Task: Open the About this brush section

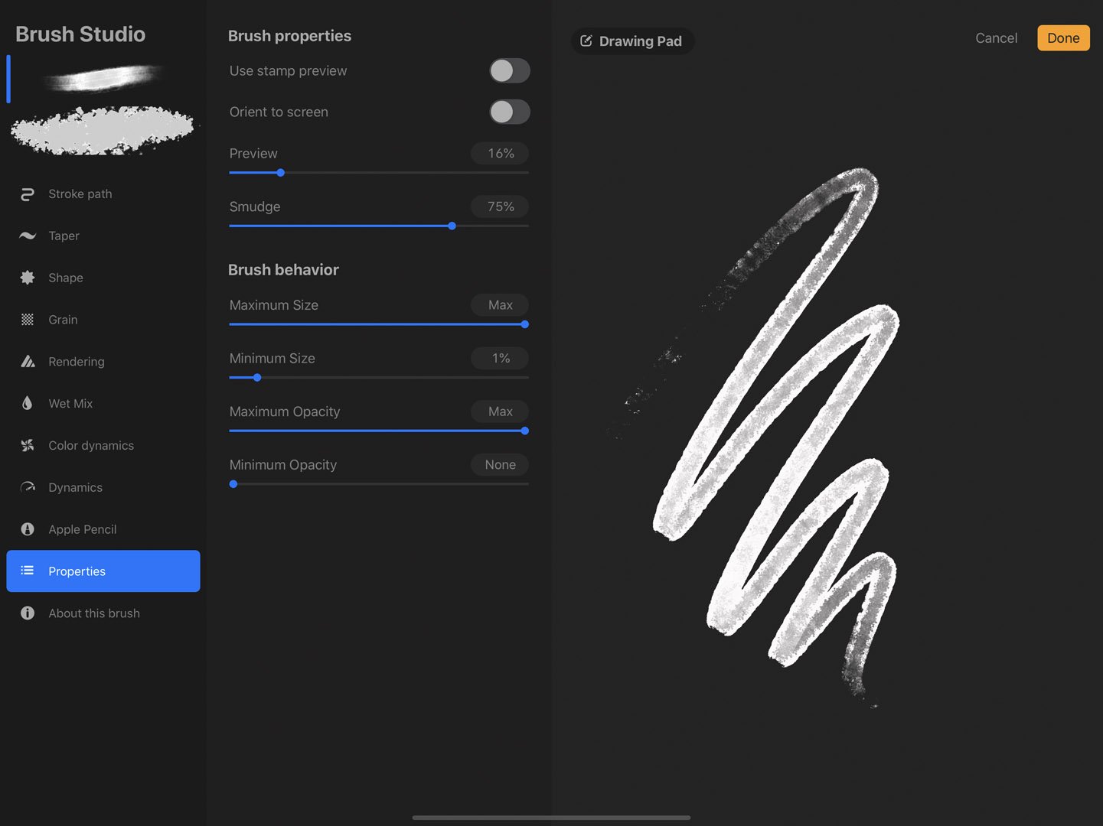Action: coord(93,613)
